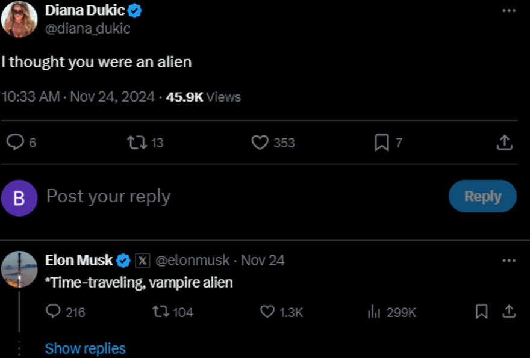
Task: Repost Elon Musk's vampire alien reply
Action: [160, 312]
